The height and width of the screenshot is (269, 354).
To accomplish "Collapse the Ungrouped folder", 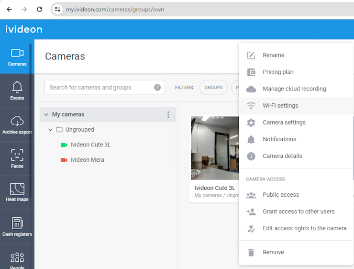I will tap(50, 130).
